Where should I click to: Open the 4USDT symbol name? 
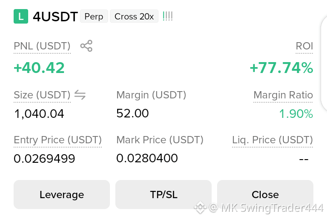[55, 17]
